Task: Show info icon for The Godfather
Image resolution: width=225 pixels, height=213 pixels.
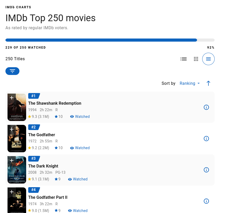Action: point(206,139)
